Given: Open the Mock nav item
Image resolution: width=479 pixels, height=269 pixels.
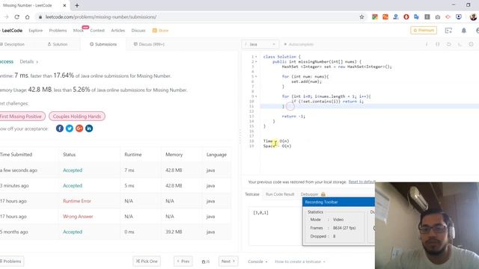Looking at the screenshot, I should (x=78, y=31).
